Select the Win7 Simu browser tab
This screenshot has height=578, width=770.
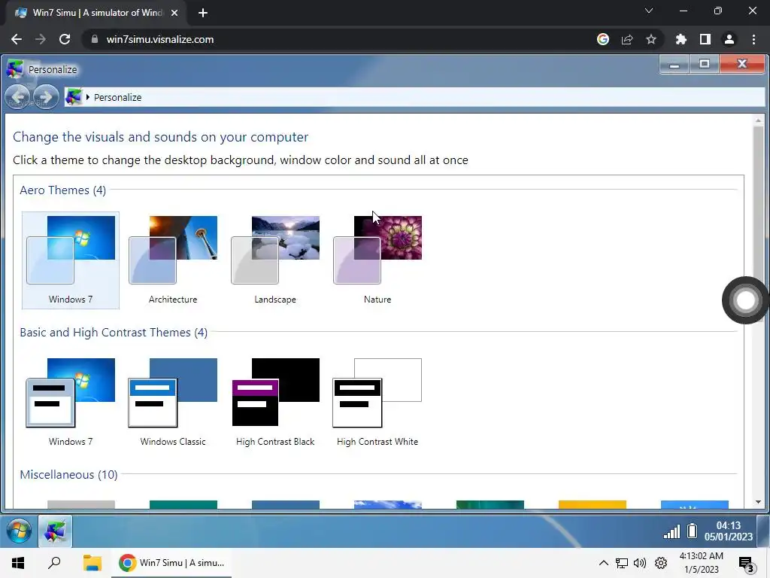(97, 13)
